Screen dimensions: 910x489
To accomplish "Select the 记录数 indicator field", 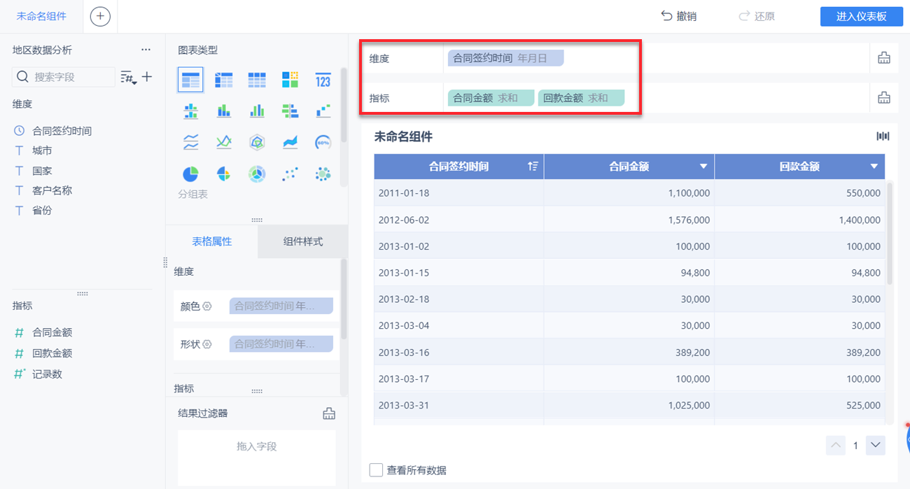I will (47, 374).
